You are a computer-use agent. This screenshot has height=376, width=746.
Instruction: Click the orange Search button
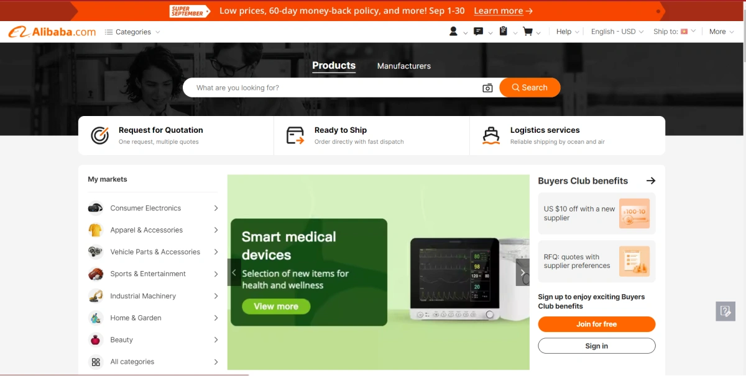pyautogui.click(x=530, y=87)
